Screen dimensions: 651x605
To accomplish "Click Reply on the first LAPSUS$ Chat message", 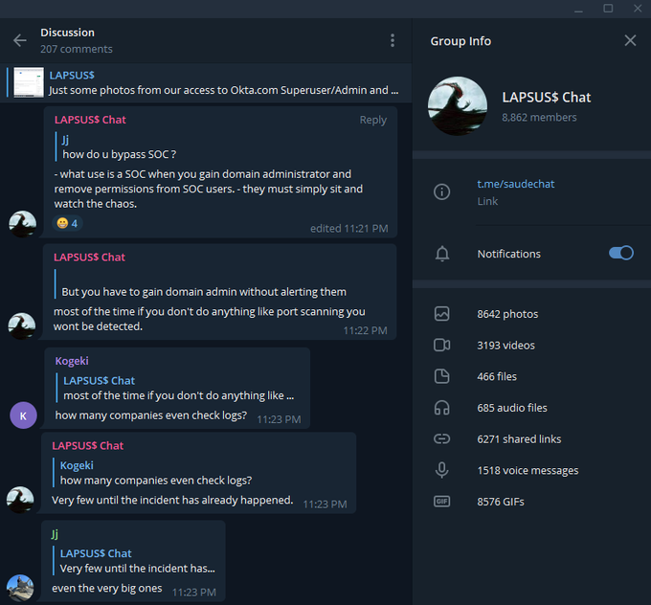I will (x=372, y=120).
